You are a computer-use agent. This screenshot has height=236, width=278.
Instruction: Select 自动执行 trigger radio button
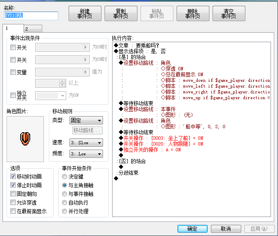pos(65,203)
